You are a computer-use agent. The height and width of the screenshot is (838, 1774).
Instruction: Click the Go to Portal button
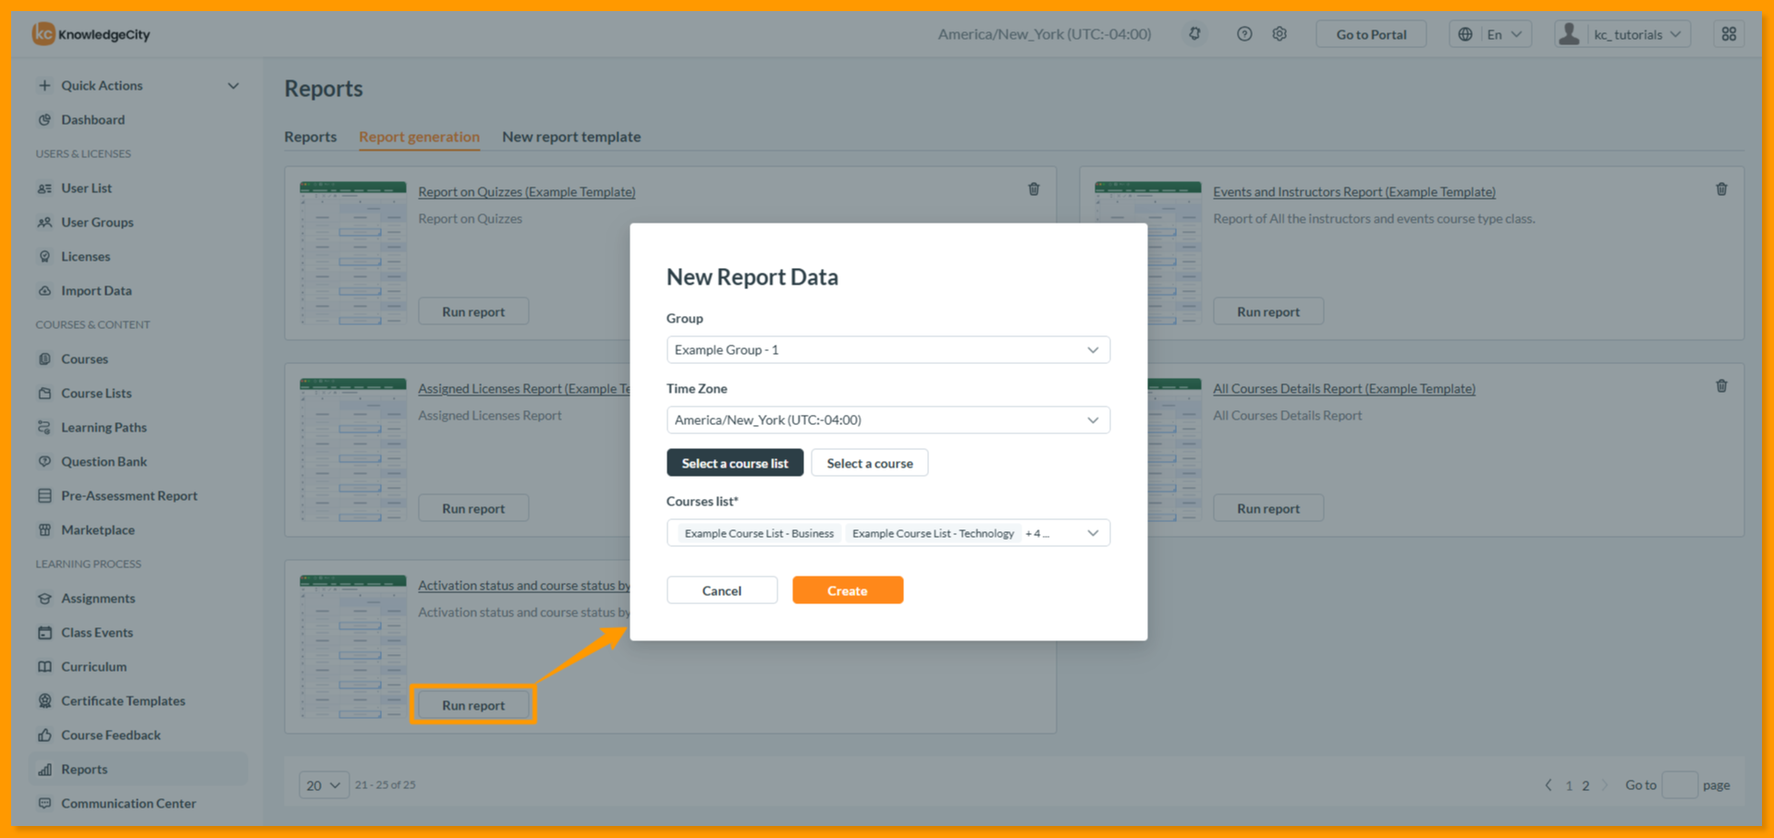tap(1371, 34)
